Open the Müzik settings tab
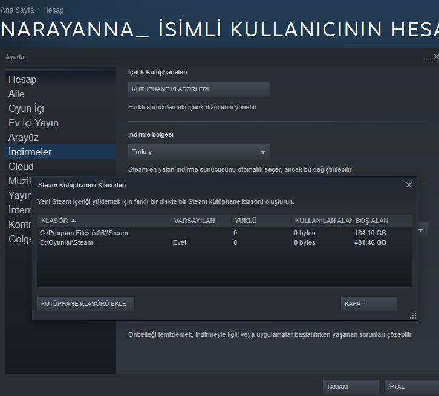This screenshot has height=396, width=439. click(x=19, y=181)
